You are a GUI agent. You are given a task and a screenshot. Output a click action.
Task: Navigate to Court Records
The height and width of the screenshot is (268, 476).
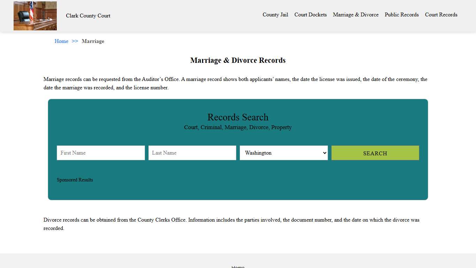click(x=441, y=15)
